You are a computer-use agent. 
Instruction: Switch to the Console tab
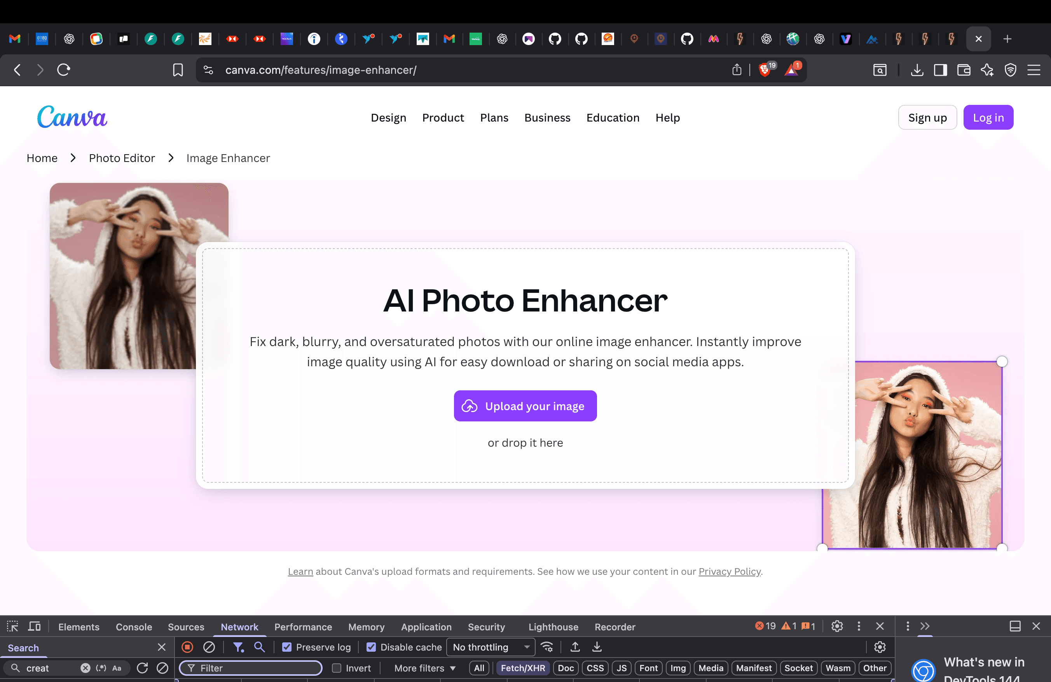(x=134, y=627)
